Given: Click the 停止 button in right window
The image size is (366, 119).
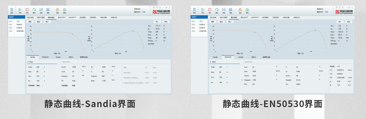Looking at the screenshot, I should pyautogui.click(x=229, y=22).
